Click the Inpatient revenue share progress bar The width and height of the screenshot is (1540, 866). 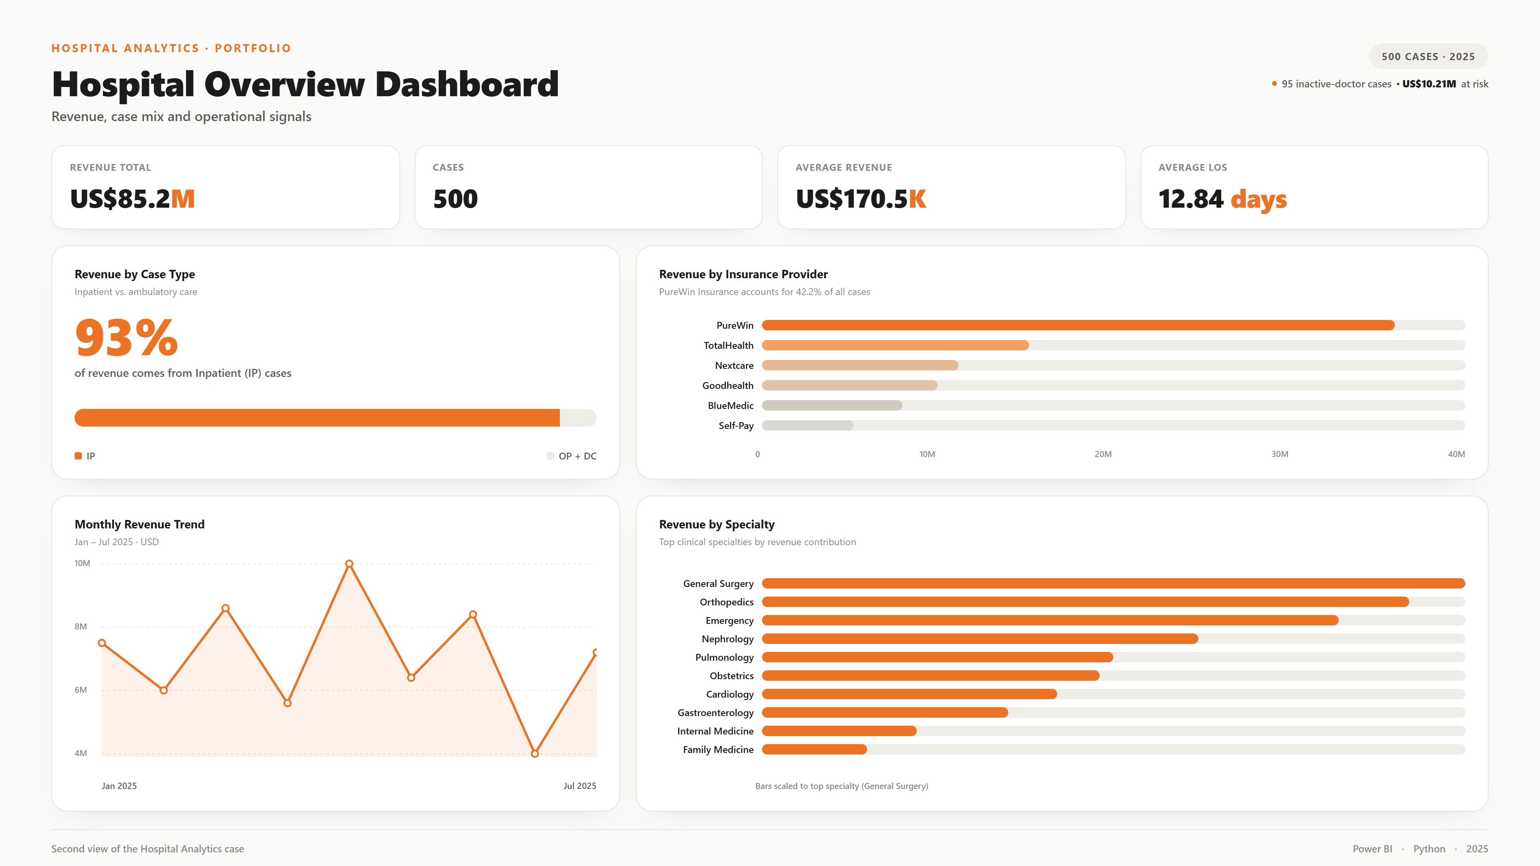[335, 418]
